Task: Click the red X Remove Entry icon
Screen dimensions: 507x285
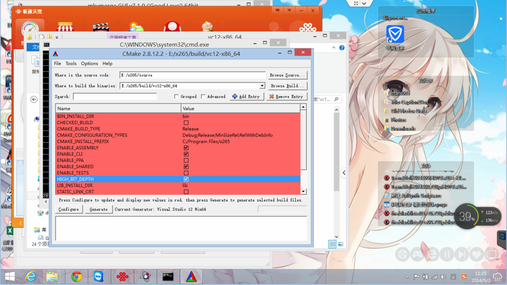Action: point(272,97)
